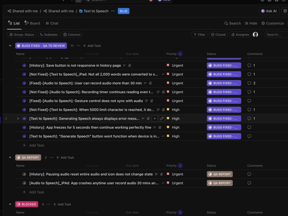Open QA REPORT status dropdown for 'Pausing audio' task
Screen dimensions: 288x216
click(x=220, y=174)
